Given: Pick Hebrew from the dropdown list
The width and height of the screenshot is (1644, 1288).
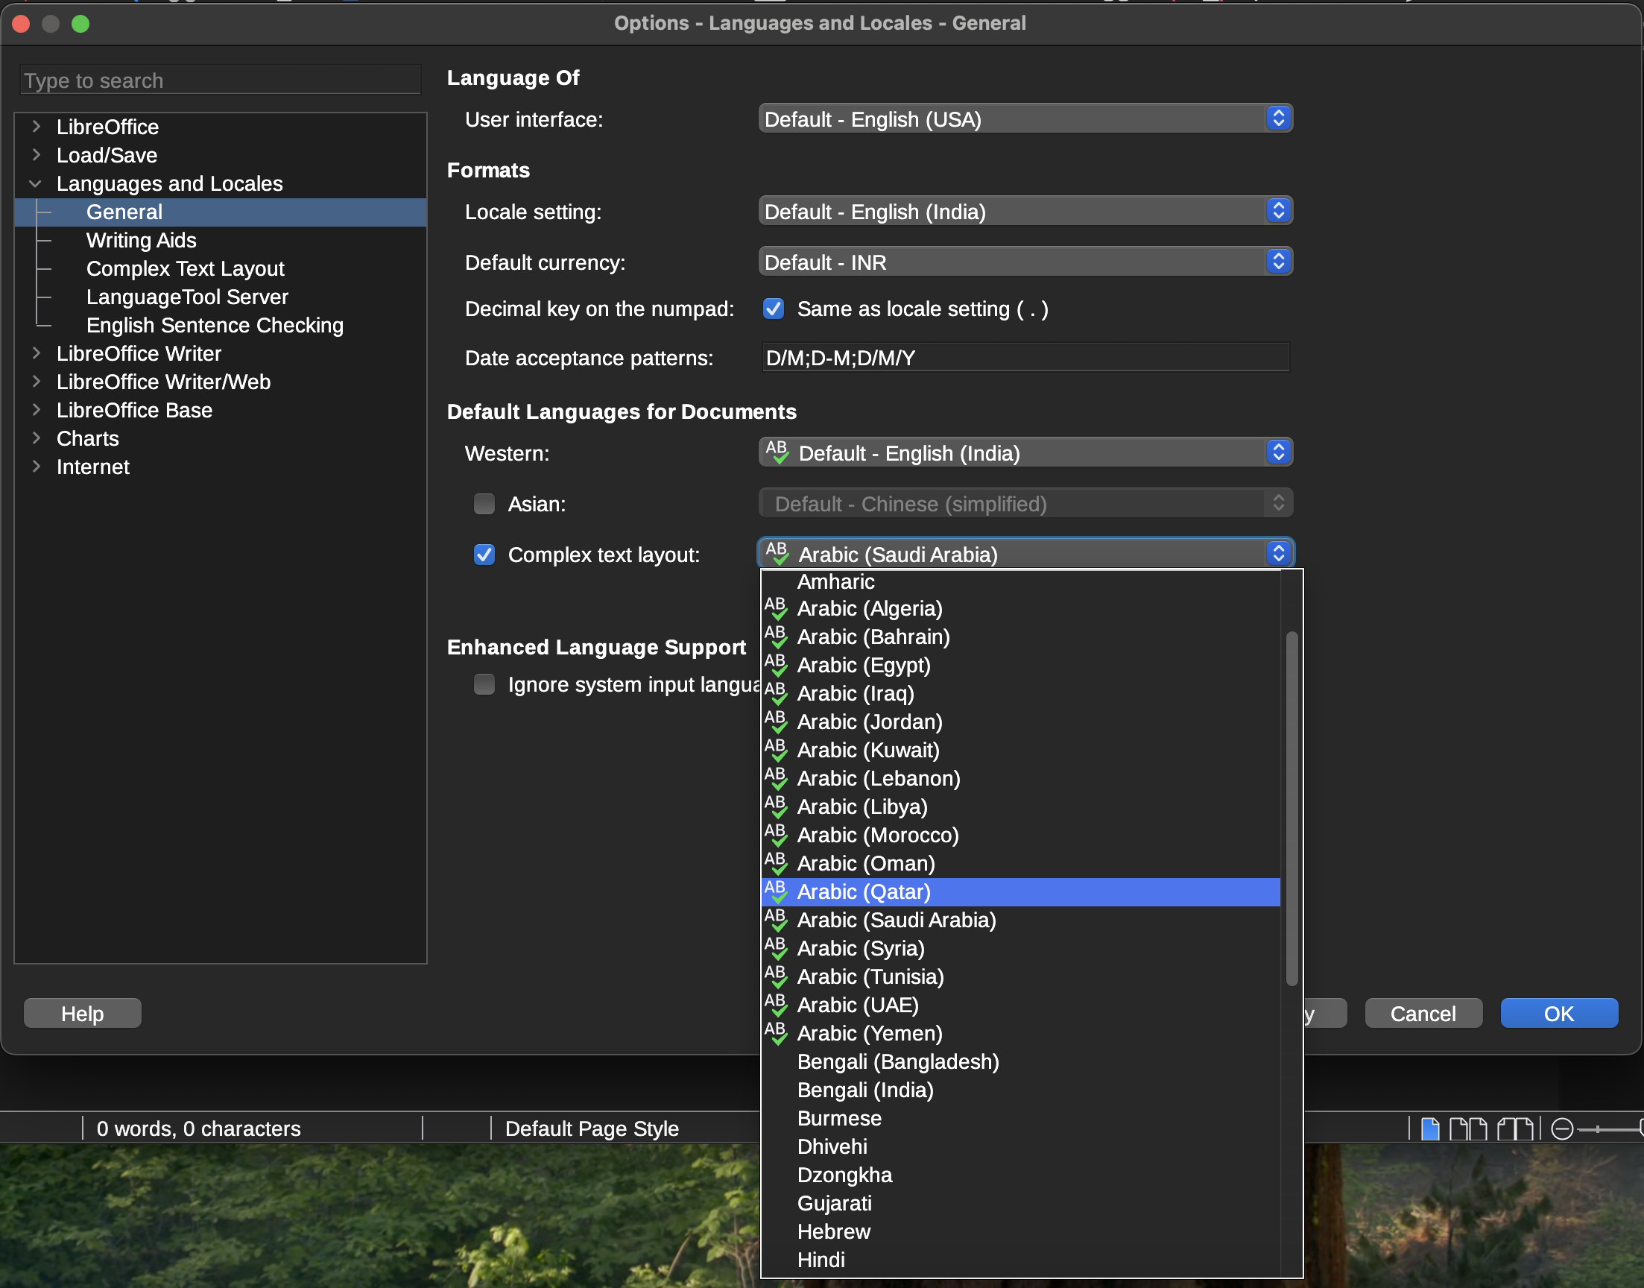Looking at the screenshot, I should click(x=1021, y=1231).
